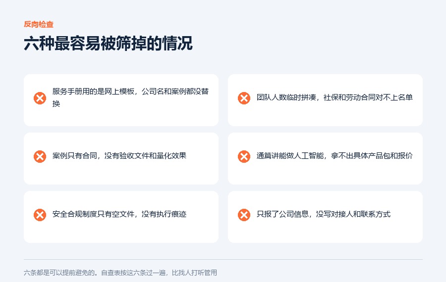Click the X icon beside 安全合规制度只有空文件
This screenshot has width=446, height=282.
40,215
